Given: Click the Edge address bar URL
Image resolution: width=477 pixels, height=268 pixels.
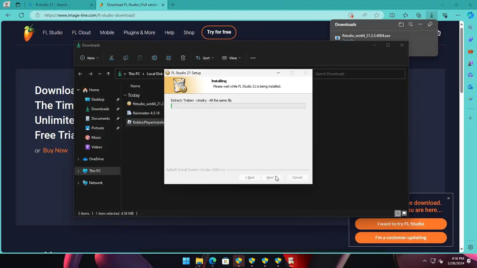Looking at the screenshot, I should coord(90,15).
